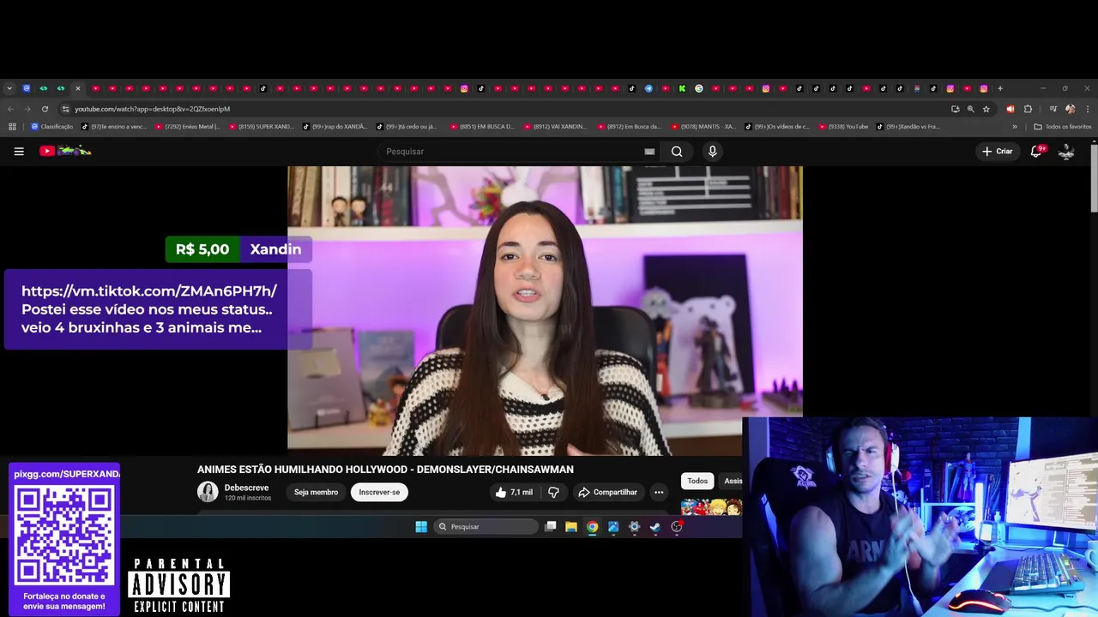The width and height of the screenshot is (1098, 617).
Task: Select the 'Todos' filter chip
Action: [x=697, y=481]
